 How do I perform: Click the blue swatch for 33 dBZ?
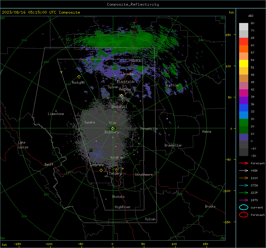244,108
